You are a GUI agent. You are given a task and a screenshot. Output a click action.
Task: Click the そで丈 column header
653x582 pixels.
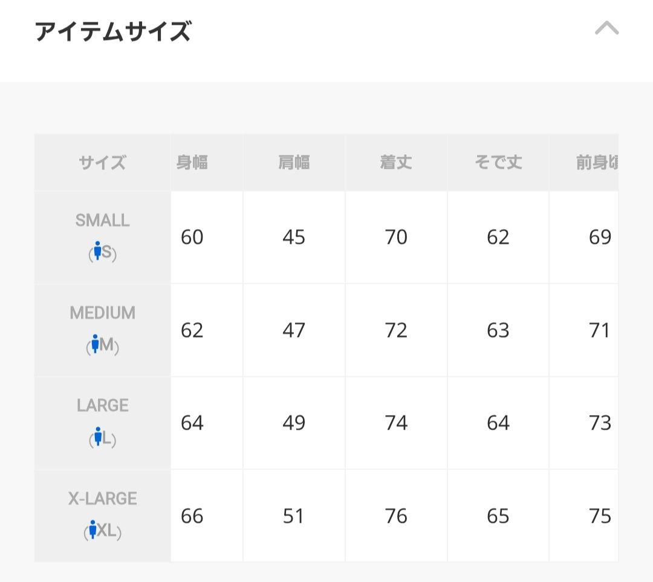(498, 163)
